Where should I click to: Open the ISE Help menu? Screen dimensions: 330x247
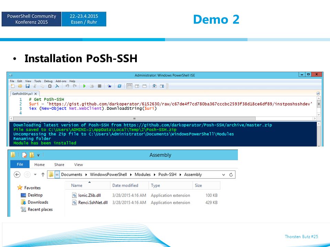tap(72, 81)
